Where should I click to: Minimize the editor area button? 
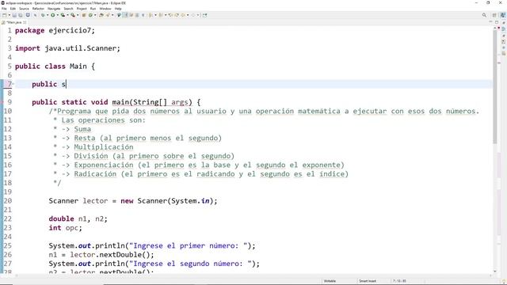[490, 22]
